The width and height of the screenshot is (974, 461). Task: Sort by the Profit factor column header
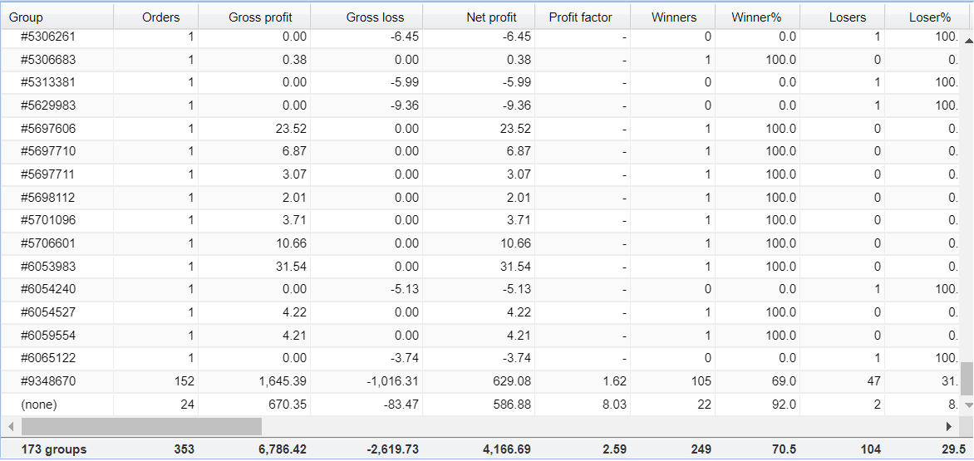tap(583, 17)
